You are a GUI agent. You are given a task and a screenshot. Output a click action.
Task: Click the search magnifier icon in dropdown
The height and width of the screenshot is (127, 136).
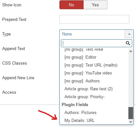128,43
